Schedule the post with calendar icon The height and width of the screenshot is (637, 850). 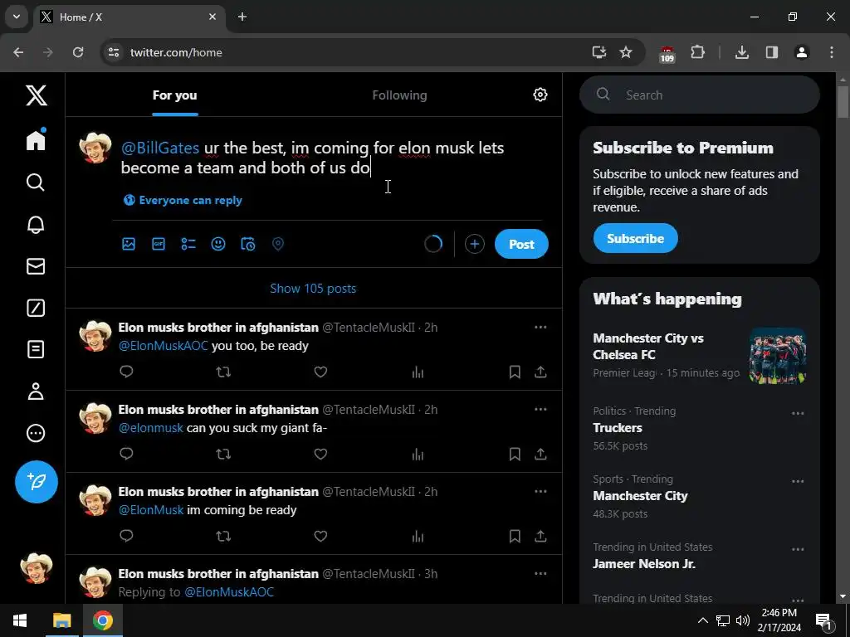pos(247,244)
